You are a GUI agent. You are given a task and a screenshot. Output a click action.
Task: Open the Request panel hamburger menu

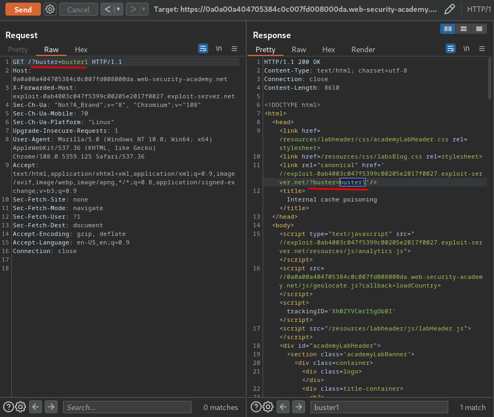[235, 48]
